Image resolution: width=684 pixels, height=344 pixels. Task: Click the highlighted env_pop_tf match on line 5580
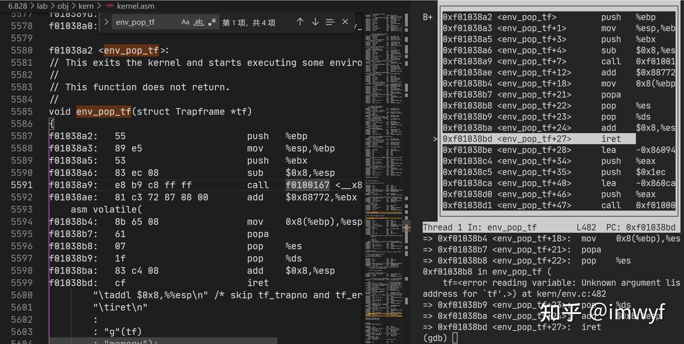[132, 50]
